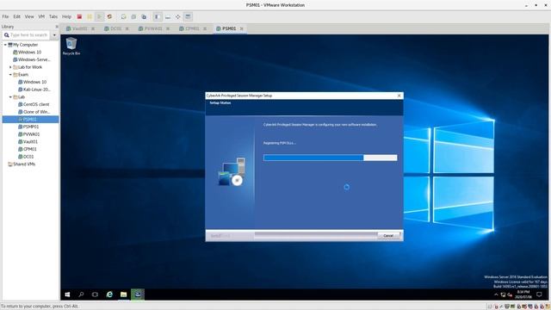
Task: Close the CyberArk Privileged Session Manager Setup window
Action: tap(399, 96)
